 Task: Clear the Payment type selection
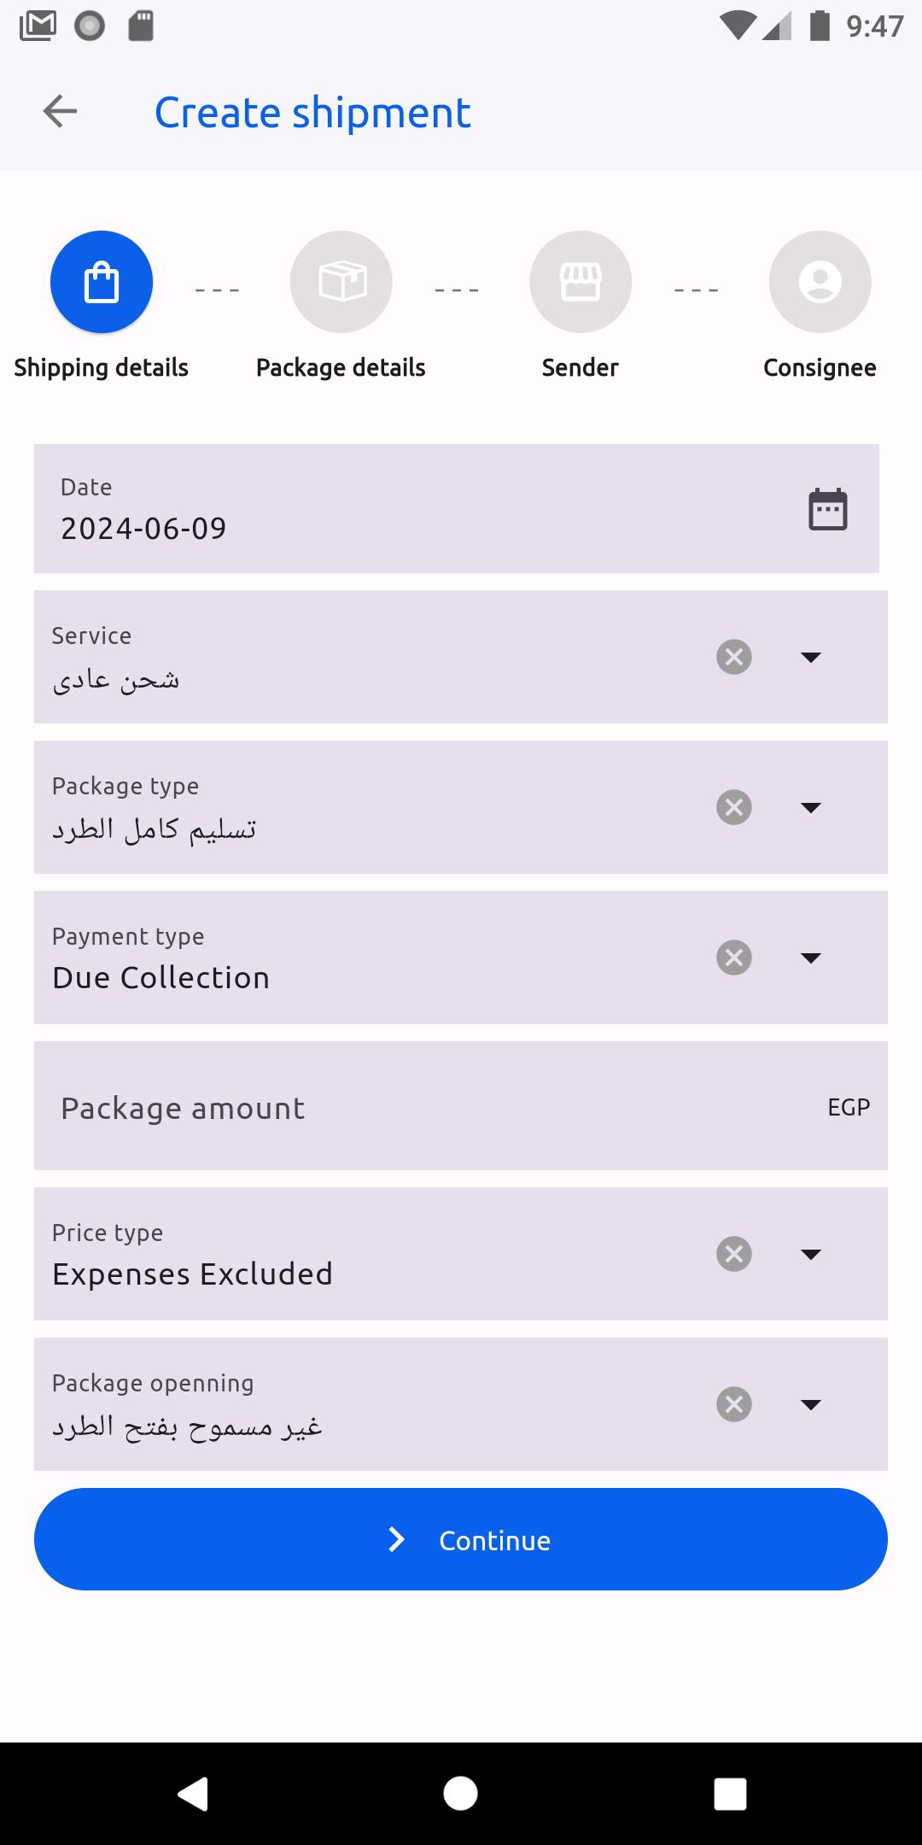[734, 958]
